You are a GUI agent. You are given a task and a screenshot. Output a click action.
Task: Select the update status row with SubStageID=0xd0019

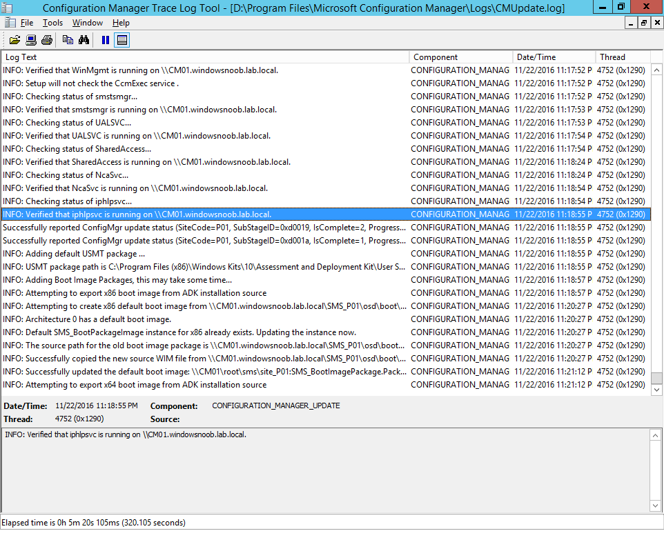coord(326,228)
